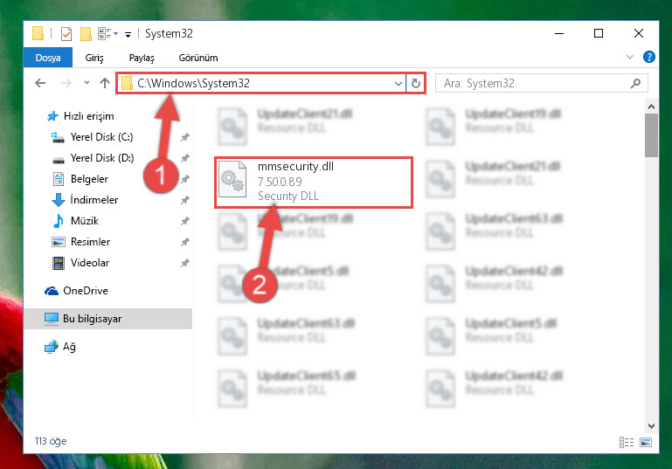The height and width of the screenshot is (469, 672).
Task: Click the magnifier search icon
Action: click(635, 83)
